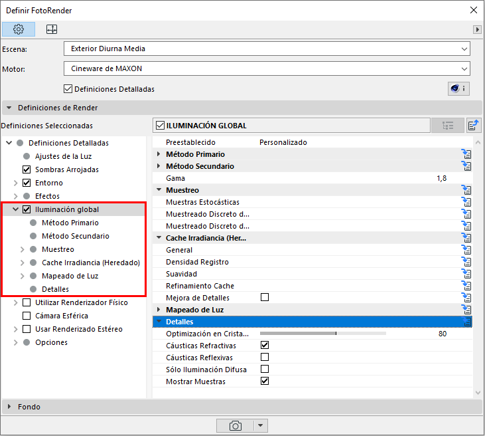Uncheck Mostrar Muestras

265,381
